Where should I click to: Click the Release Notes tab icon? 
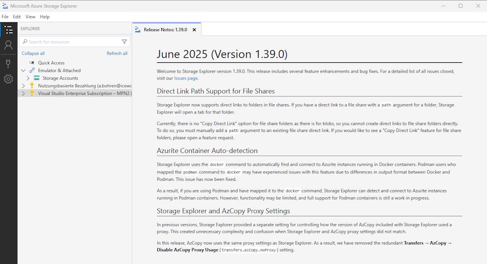click(138, 30)
